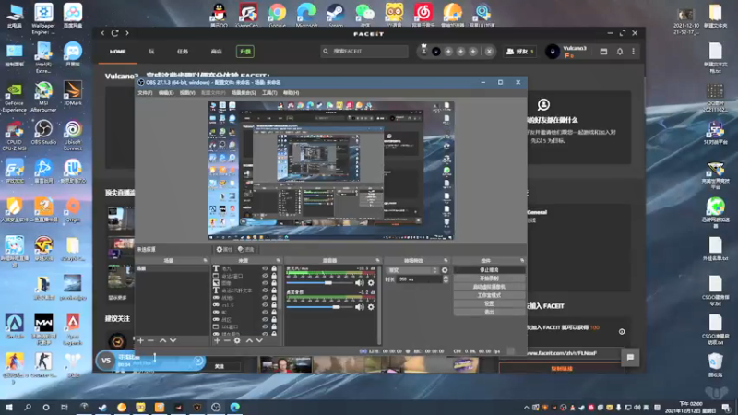Open Windows Start menu
Viewport: 738px width, 415px height.
click(9, 407)
